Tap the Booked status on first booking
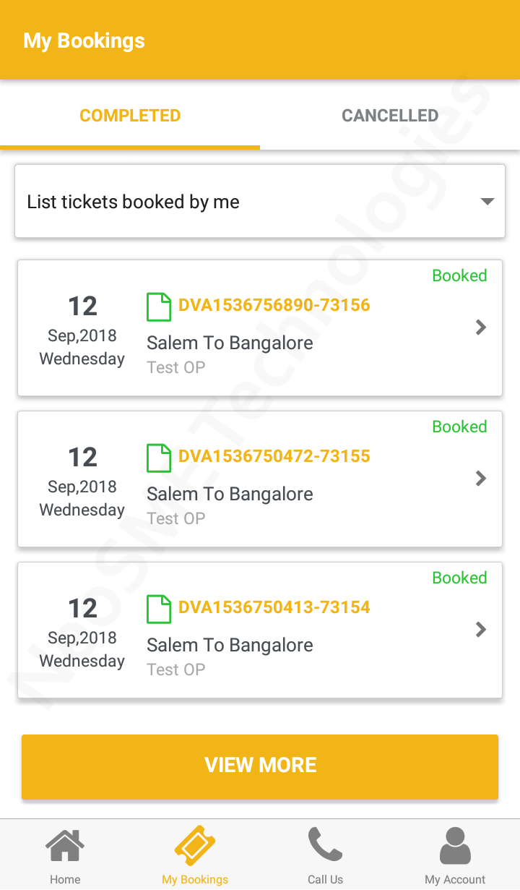The height and width of the screenshot is (890, 520). [459, 275]
